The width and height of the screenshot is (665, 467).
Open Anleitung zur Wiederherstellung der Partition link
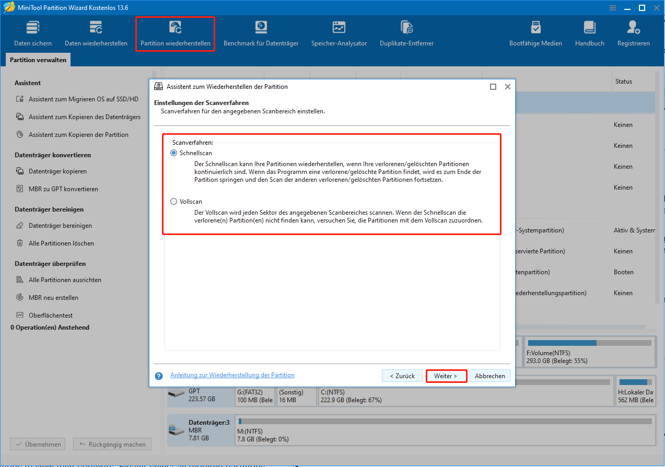coord(232,375)
